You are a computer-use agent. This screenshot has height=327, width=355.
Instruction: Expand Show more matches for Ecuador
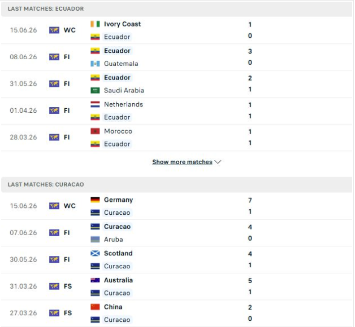pos(182,162)
